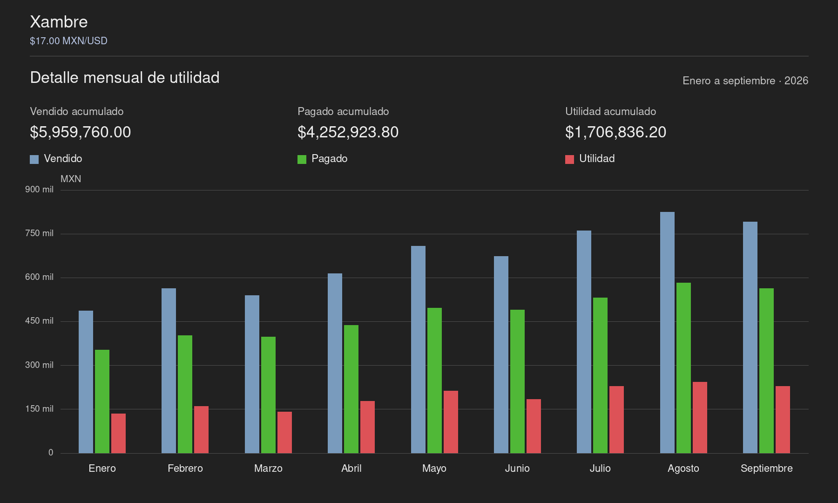This screenshot has height=503, width=838.
Task: Click Enero a septiembre · 2026 period label
Action: [x=745, y=81]
